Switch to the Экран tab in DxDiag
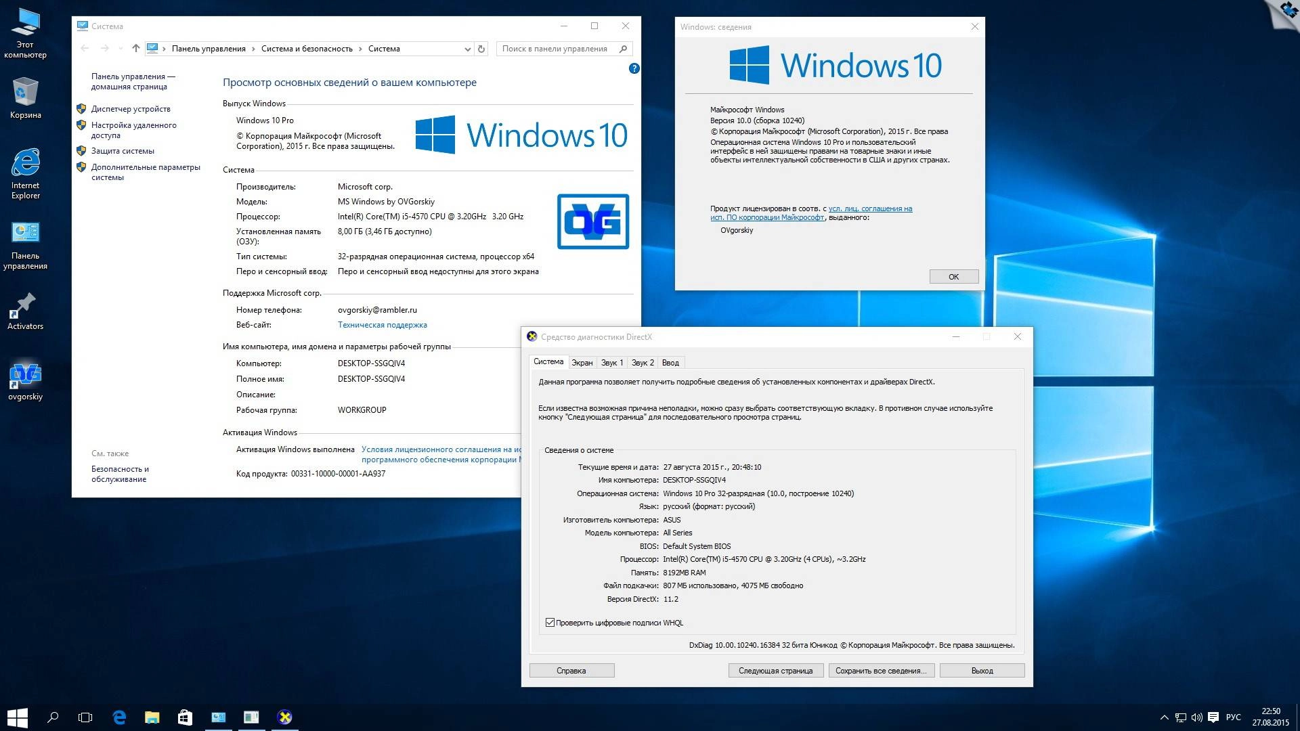The width and height of the screenshot is (1300, 731). (x=582, y=362)
